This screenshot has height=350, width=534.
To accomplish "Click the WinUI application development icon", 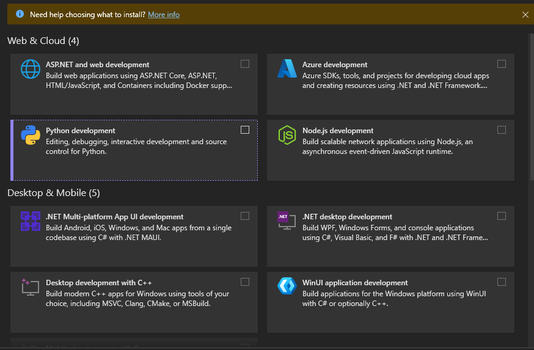I will pos(287,287).
